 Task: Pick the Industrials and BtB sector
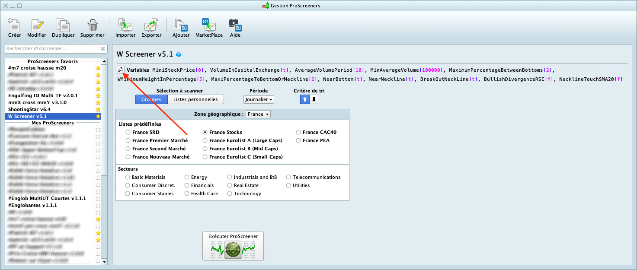coord(230,177)
